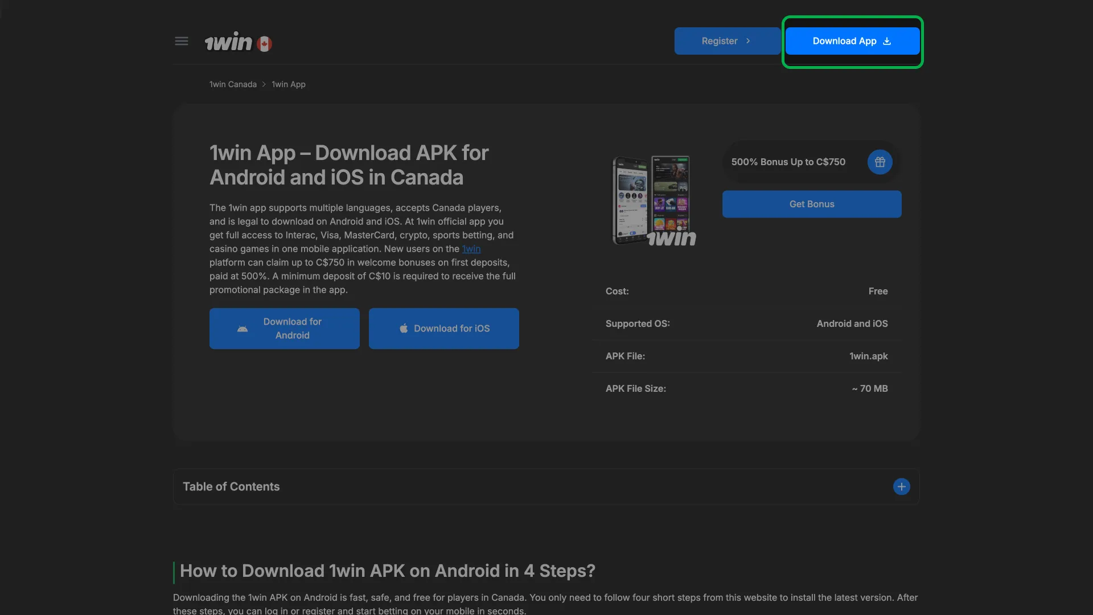Click the 1win app phones thumbnail
Image resolution: width=1093 pixels, height=615 pixels.
(x=653, y=200)
